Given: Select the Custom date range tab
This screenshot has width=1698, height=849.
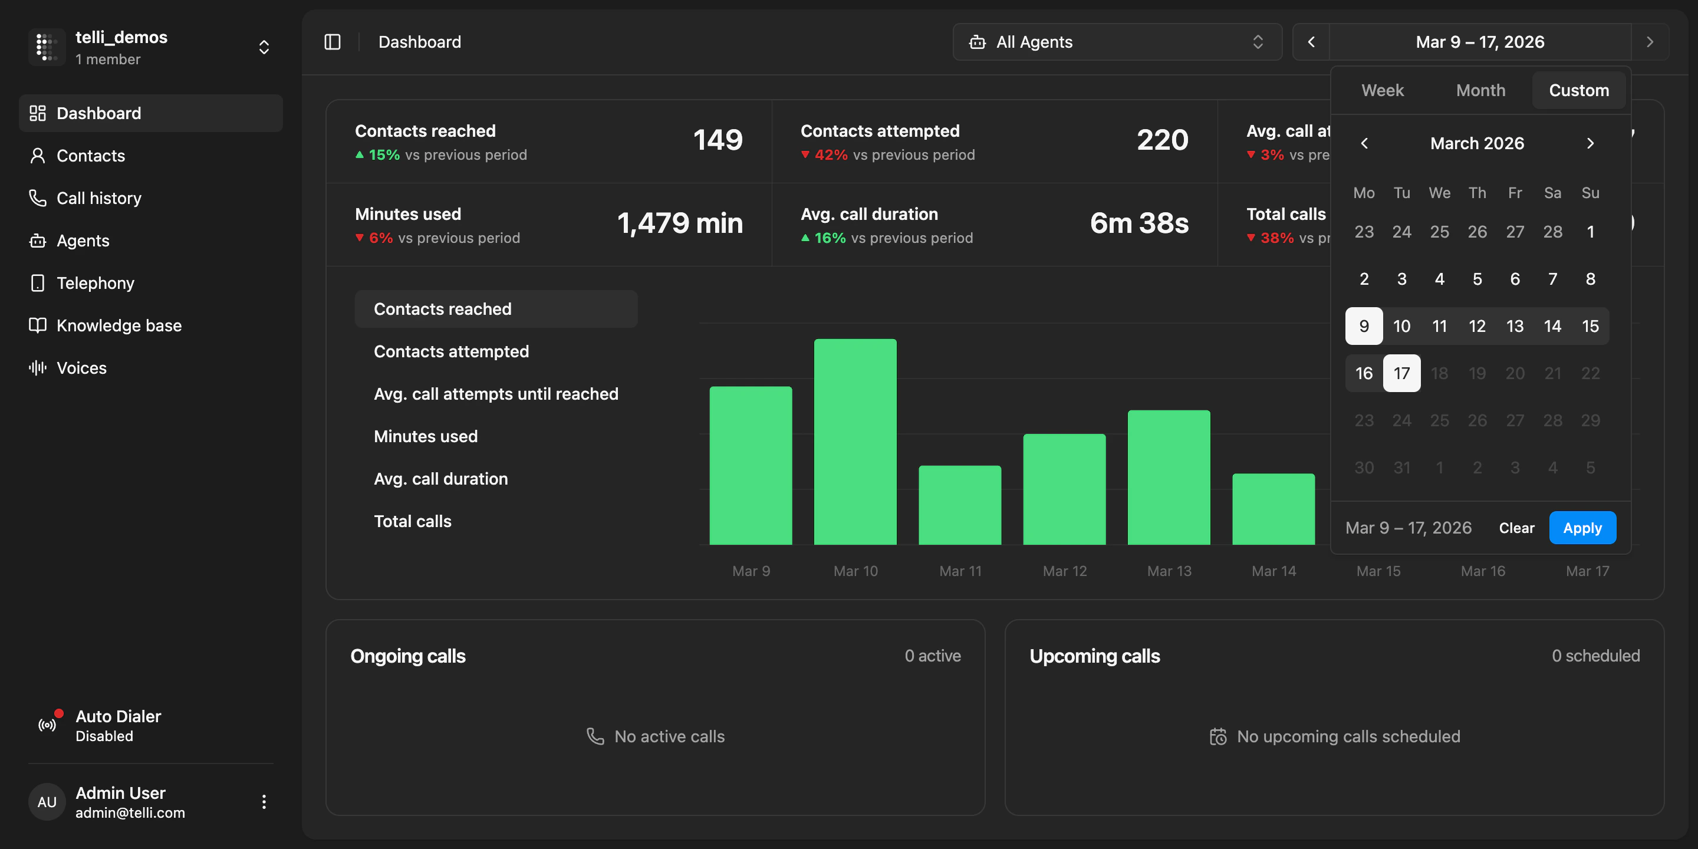Looking at the screenshot, I should coord(1579,90).
